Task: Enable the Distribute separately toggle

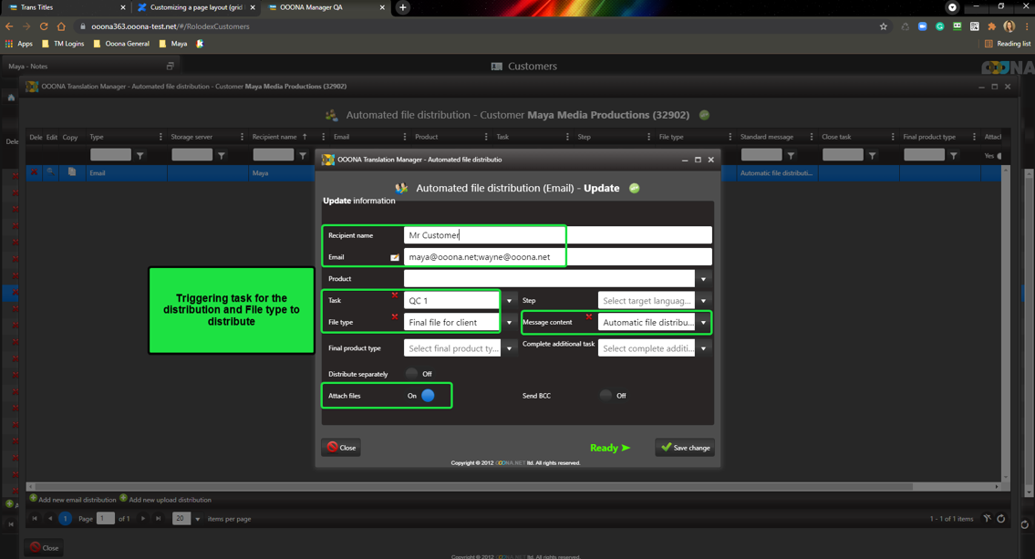Action: pos(412,374)
